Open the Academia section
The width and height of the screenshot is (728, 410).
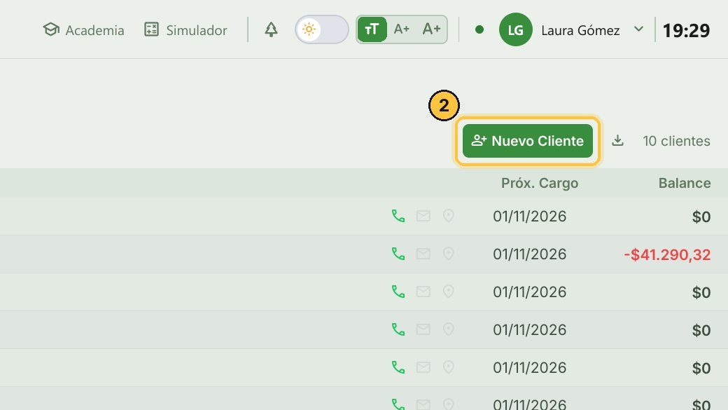coord(83,30)
